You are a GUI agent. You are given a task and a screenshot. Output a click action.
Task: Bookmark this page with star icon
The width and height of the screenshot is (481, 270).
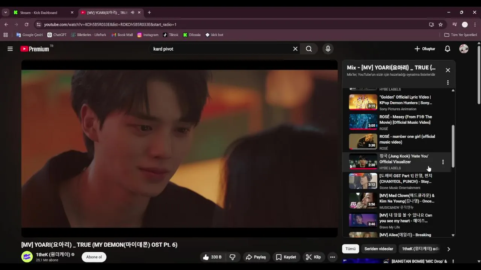point(441,24)
